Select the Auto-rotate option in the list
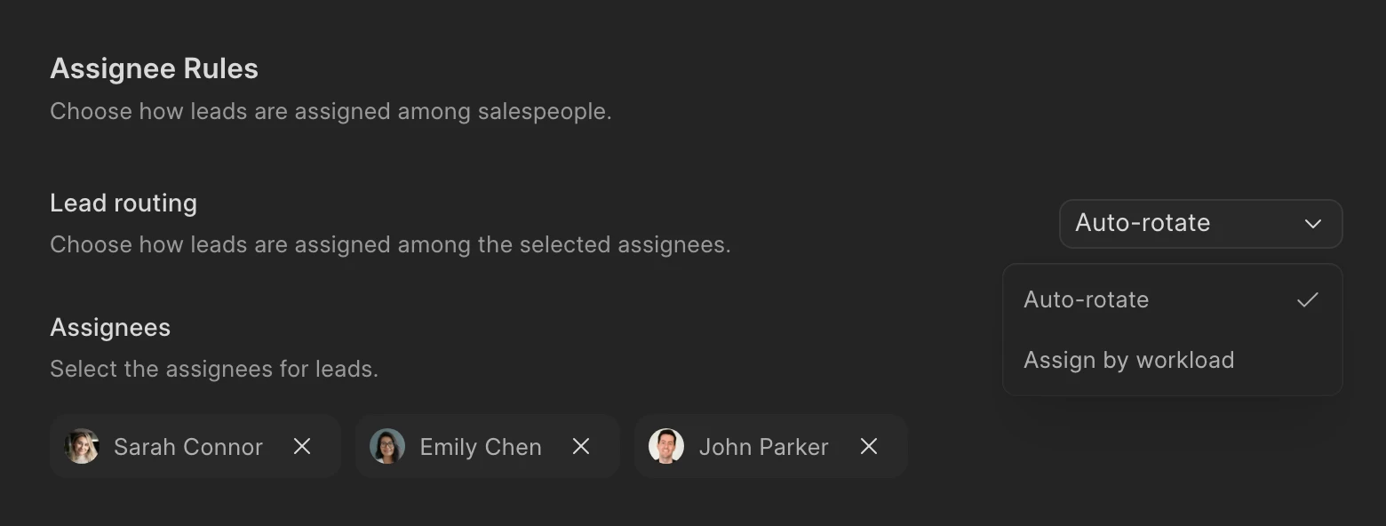This screenshot has height=526, width=1386. 1173,299
